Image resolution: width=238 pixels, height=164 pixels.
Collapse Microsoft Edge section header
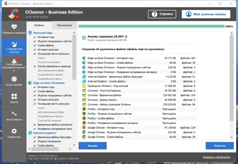tap(43, 33)
